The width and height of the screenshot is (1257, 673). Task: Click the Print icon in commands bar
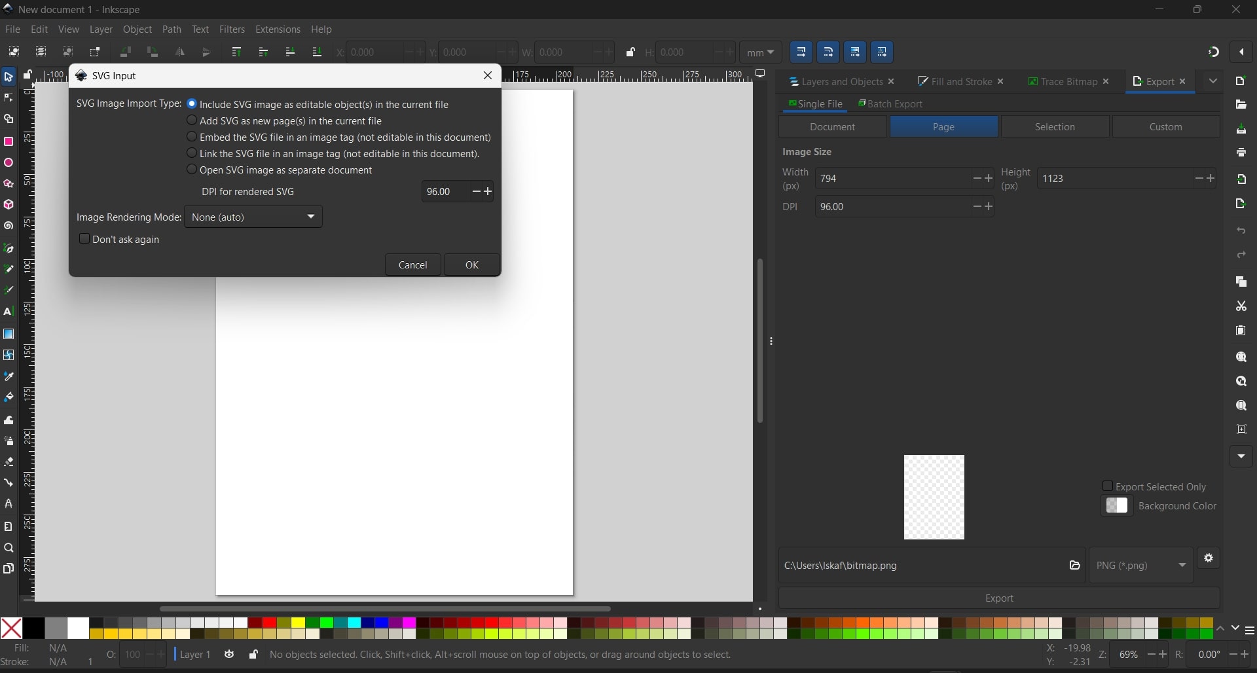click(x=1241, y=153)
